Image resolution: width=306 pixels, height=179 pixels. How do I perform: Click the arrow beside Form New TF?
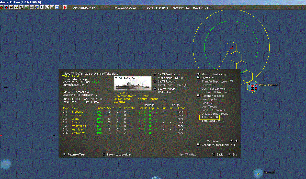[198, 78]
